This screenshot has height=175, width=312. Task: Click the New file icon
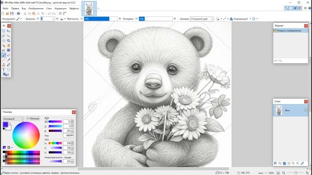tap(2, 14)
